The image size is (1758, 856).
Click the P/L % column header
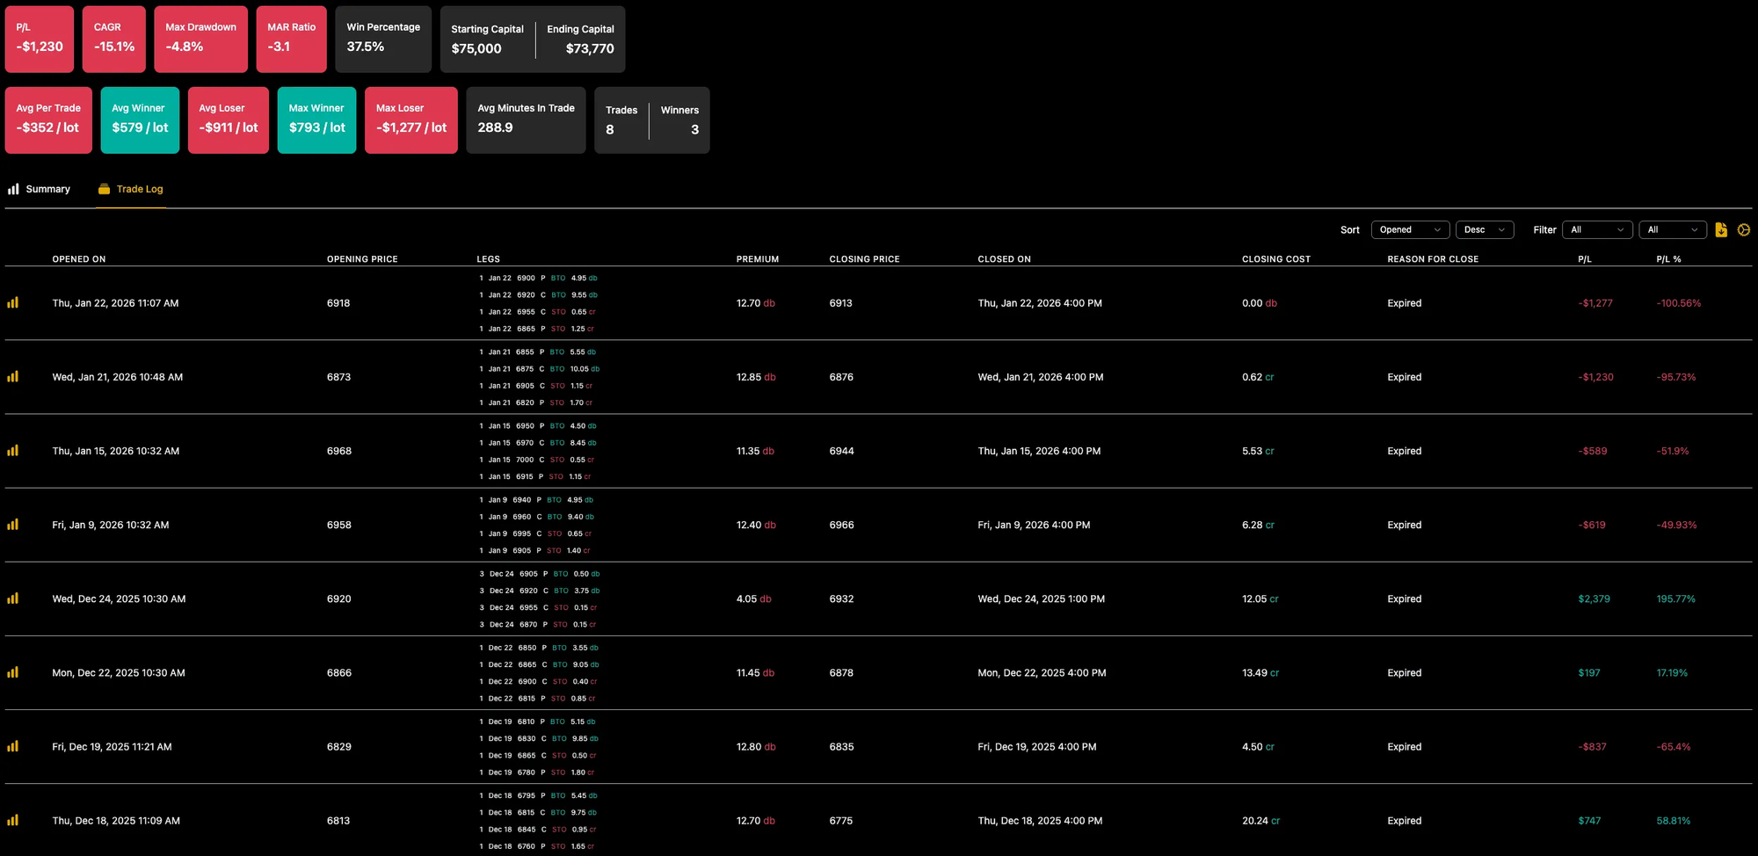pos(1668,259)
